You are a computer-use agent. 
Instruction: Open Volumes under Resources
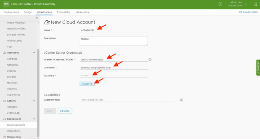click(12, 89)
